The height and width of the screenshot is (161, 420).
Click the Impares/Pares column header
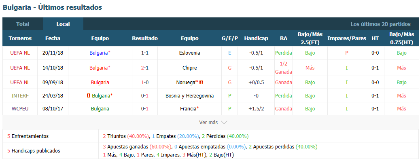347,38
